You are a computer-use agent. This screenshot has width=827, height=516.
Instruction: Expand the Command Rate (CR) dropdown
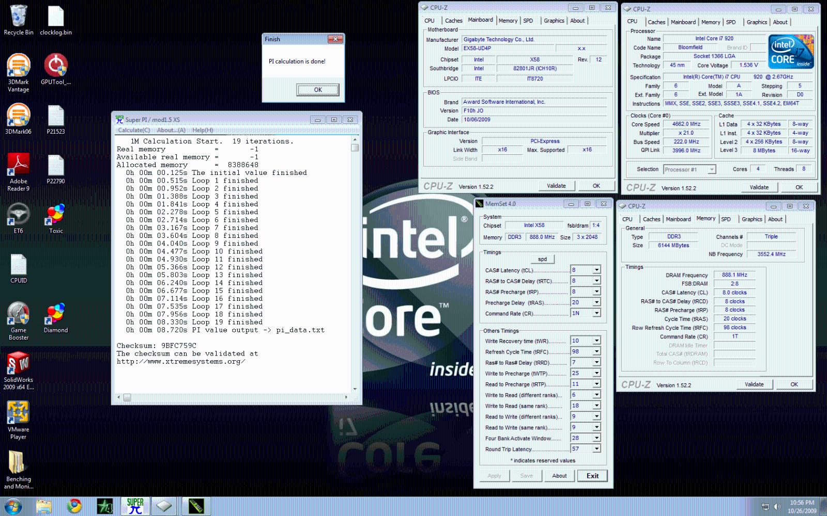point(596,313)
